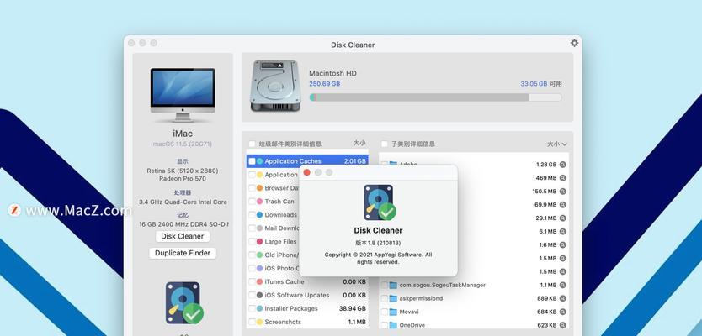Image resolution: width=702 pixels, height=336 pixels.
Task: Open the 大小 sort chevron in subcategory header
Action: tap(564, 144)
